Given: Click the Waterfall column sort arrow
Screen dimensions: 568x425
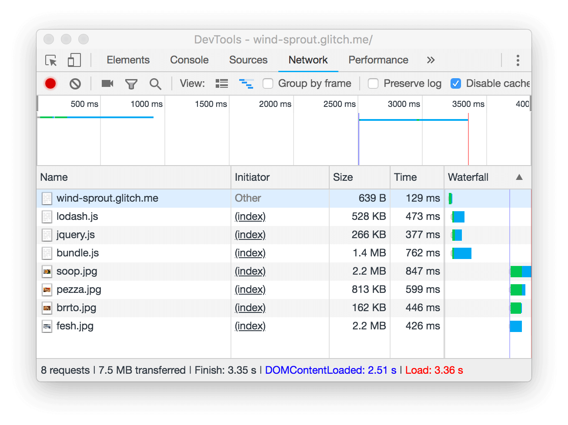Looking at the screenshot, I should 519,177.
